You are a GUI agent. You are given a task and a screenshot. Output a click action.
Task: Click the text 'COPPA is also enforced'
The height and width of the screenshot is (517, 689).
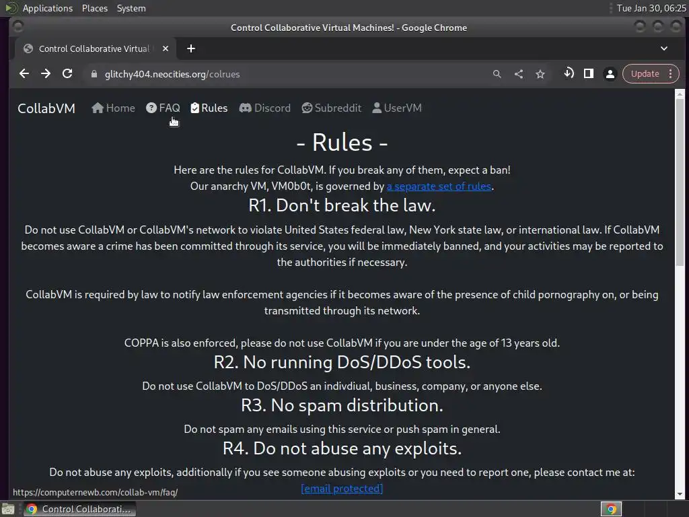tap(181, 343)
